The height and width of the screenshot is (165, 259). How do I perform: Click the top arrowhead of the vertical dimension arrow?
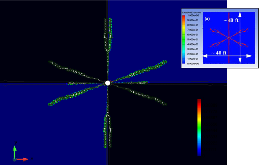(240, 14)
